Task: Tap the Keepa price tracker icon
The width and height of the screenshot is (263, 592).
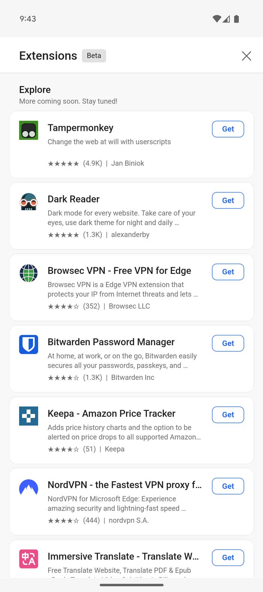Action: click(29, 416)
